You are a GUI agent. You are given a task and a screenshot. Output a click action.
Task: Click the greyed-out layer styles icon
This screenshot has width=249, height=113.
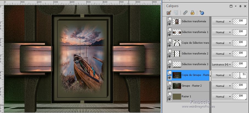pyautogui.click(x=176, y=13)
